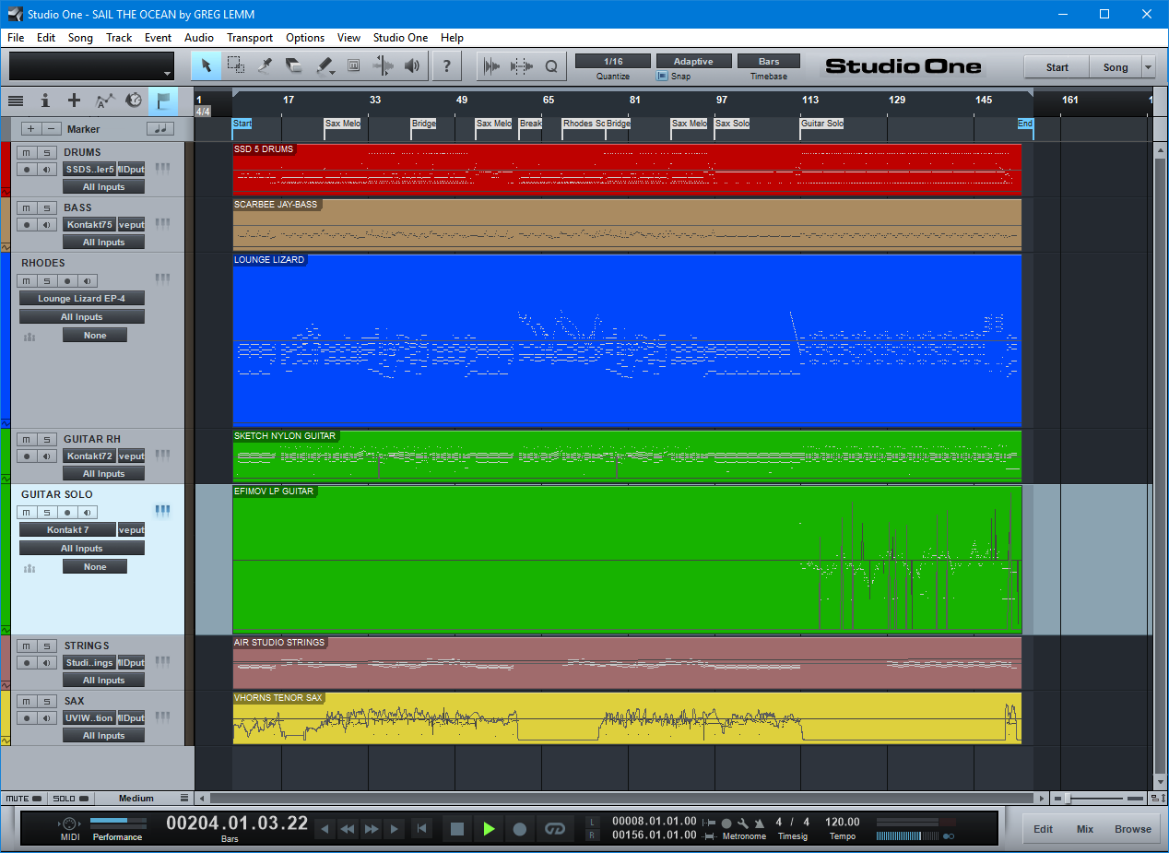Open the Browse panel
The height and width of the screenshot is (853, 1169).
click(1133, 829)
